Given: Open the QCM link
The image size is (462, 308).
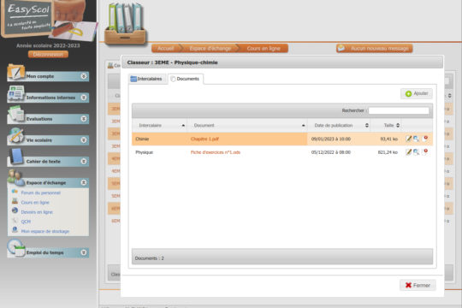Looking at the screenshot, I should [26, 222].
